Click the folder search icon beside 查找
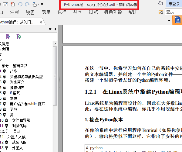This screenshot has height=152, width=182. pyautogui.click(x=161, y=12)
